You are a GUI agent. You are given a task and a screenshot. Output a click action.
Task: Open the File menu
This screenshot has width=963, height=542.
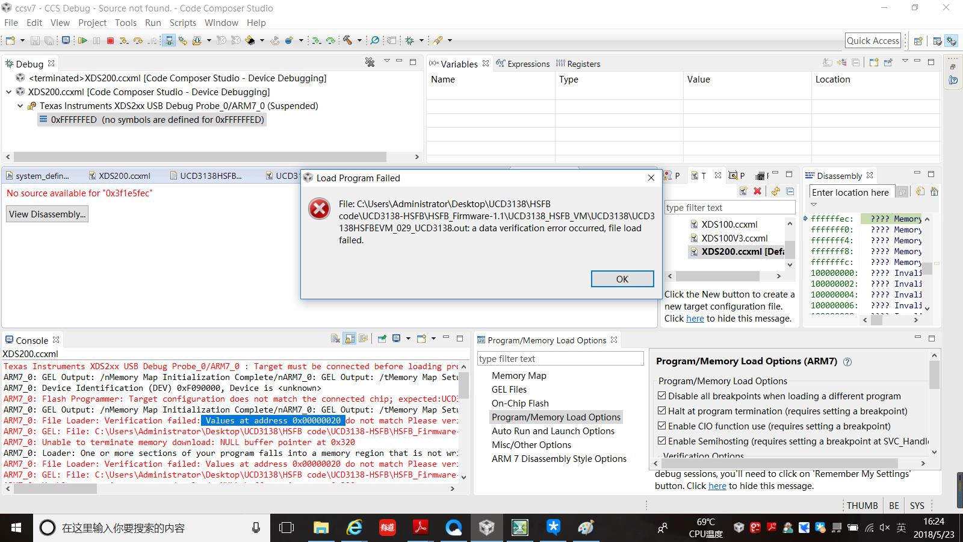pyautogui.click(x=11, y=22)
